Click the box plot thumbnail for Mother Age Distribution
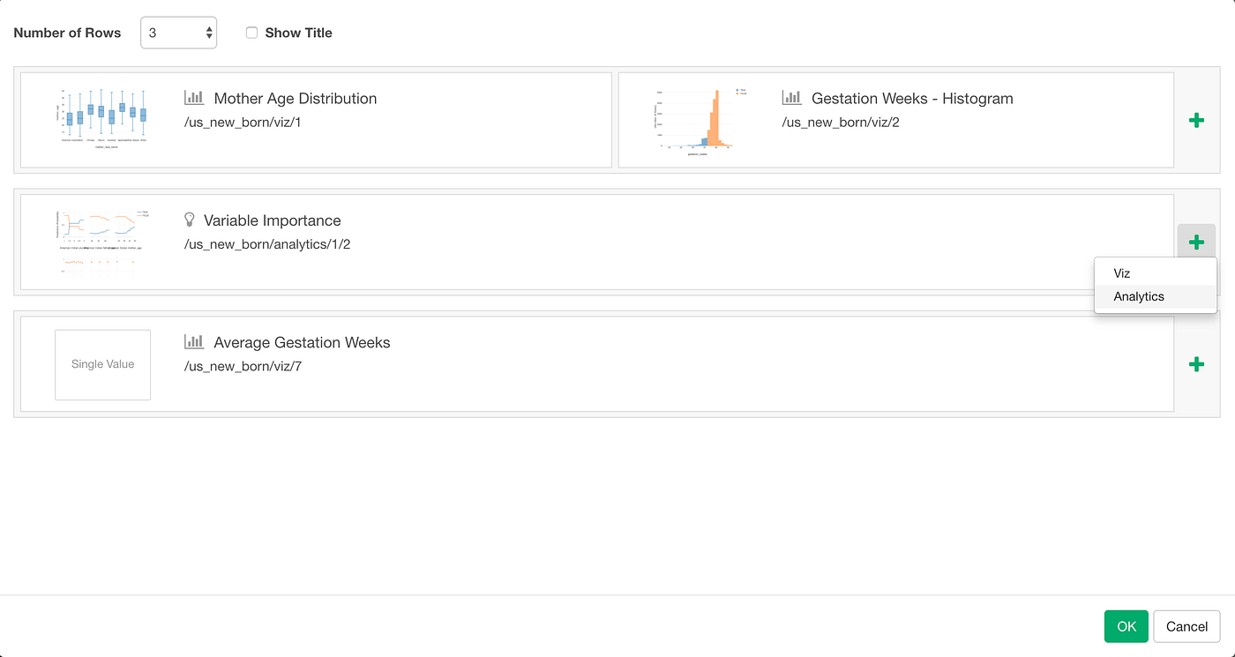 pos(103,117)
